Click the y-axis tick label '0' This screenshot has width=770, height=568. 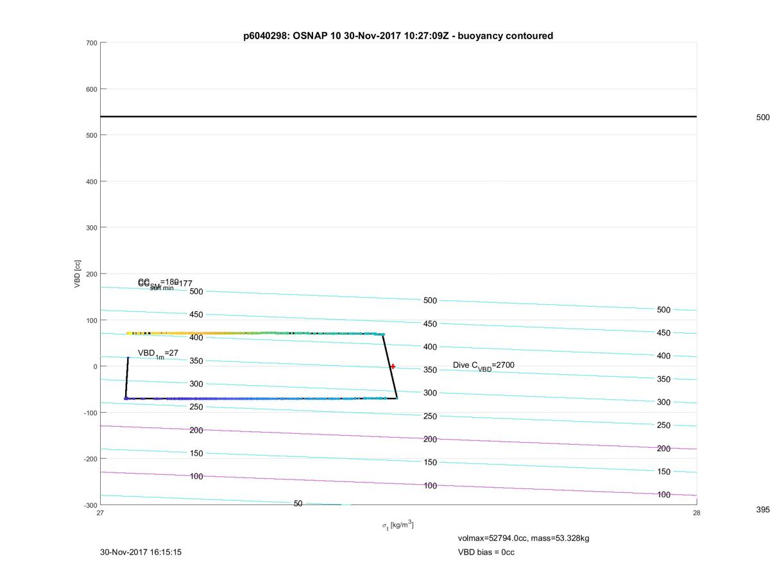click(x=95, y=366)
